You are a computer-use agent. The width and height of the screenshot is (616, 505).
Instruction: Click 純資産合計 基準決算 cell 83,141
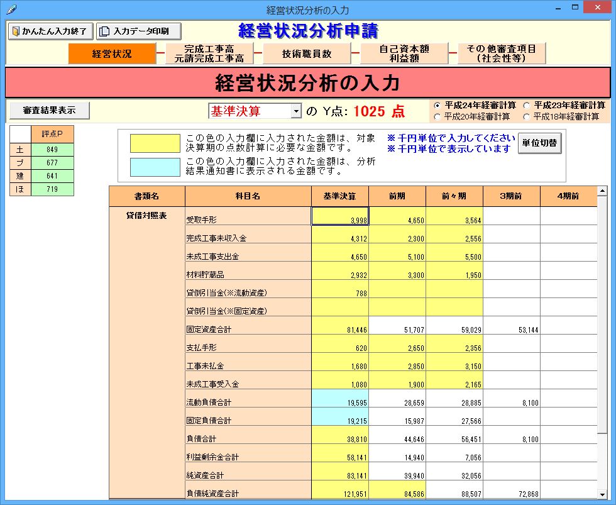[340, 472]
